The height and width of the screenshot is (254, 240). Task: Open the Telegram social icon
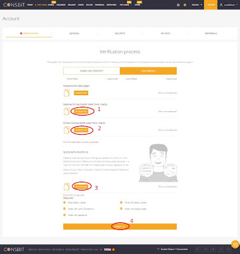click(206, 249)
